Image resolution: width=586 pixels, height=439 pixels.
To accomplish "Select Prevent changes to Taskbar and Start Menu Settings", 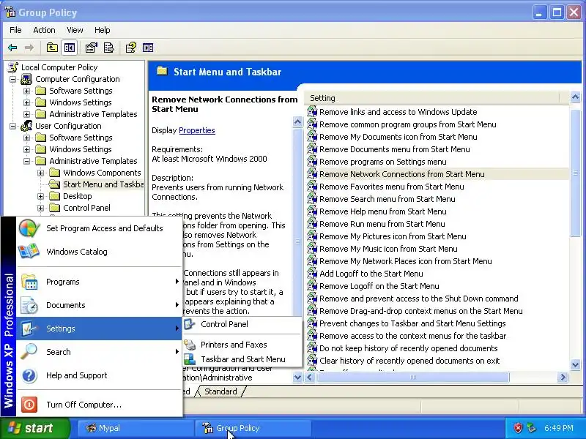I will (x=412, y=323).
